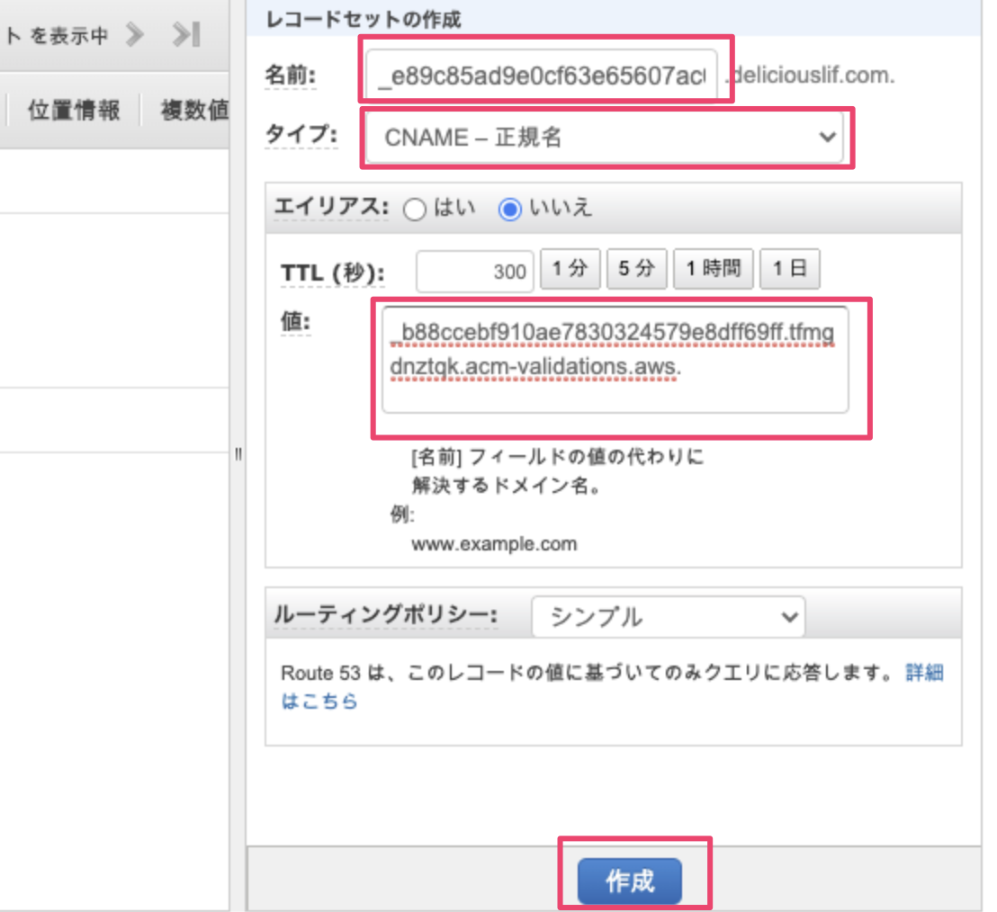997x912 pixels.
Task: Select いいえ for エイリアス
Action: 510,210
